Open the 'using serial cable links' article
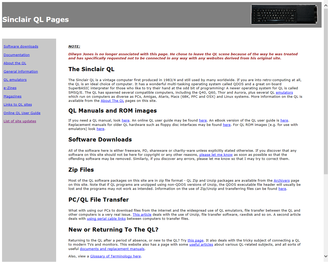 tap(106, 219)
